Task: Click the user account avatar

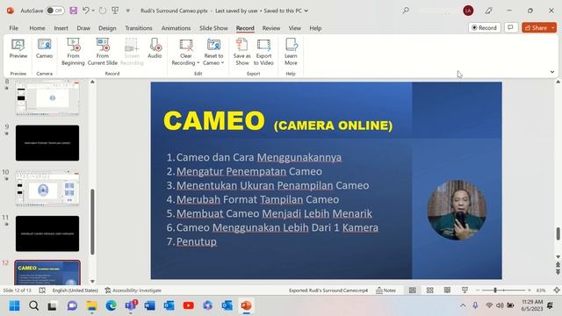Action: pos(468,11)
